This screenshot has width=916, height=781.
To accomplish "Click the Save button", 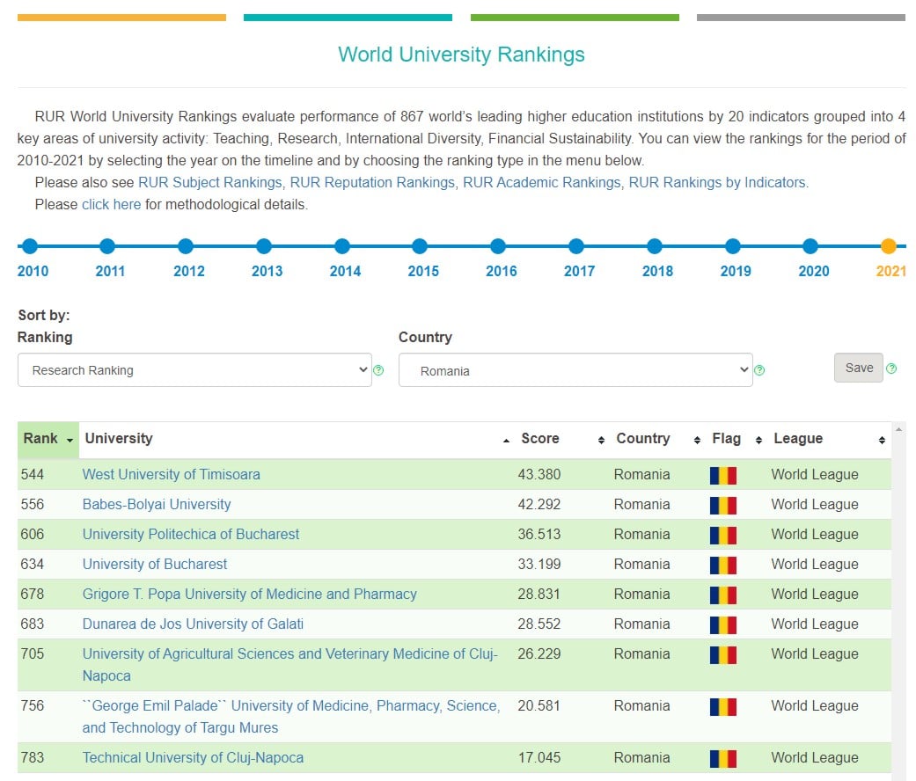I will [858, 368].
